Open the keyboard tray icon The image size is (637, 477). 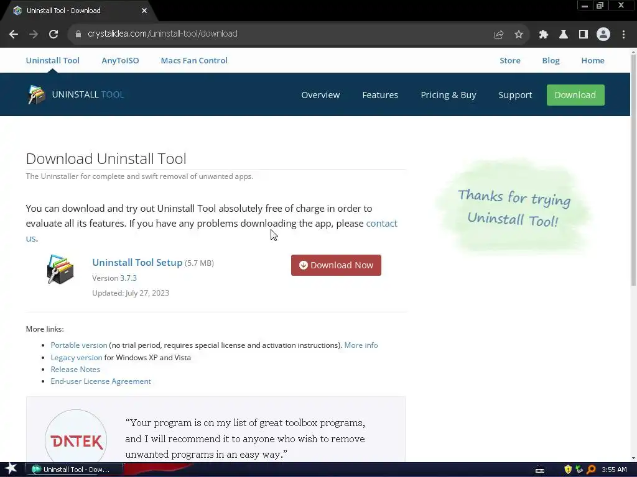pyautogui.click(x=540, y=470)
